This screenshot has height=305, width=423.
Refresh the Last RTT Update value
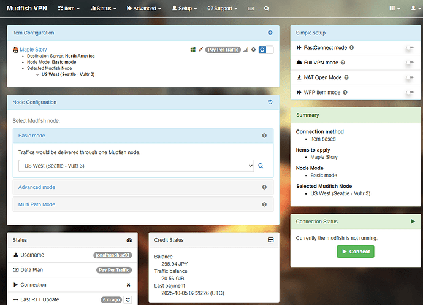[x=128, y=299]
